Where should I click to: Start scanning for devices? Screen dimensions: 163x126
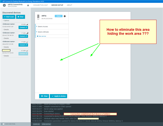point(9,17)
